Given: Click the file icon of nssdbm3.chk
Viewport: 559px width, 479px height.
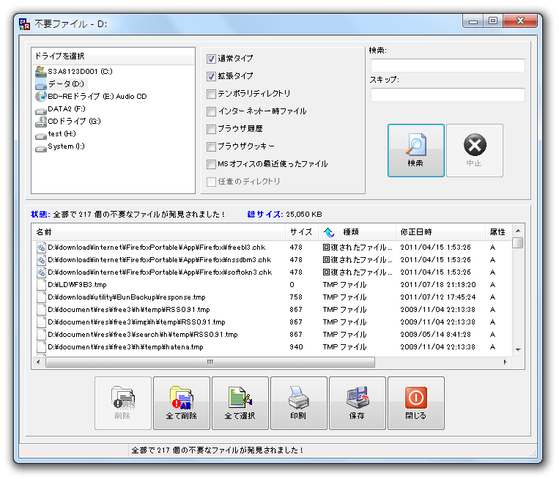Looking at the screenshot, I should pos(41,260).
